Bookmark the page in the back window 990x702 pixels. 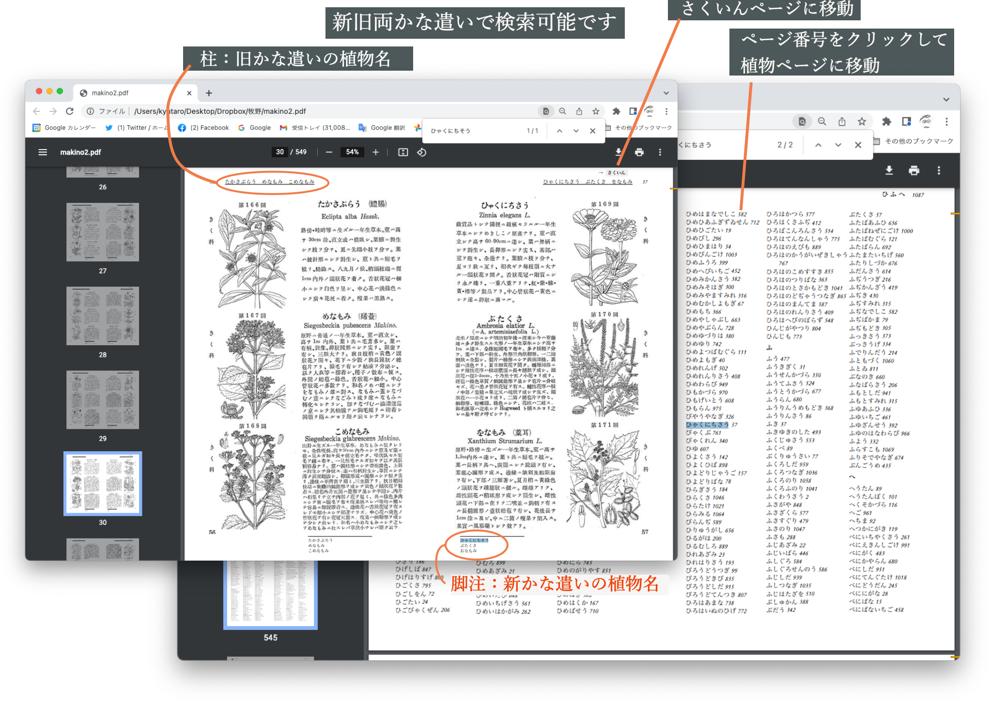pos(862,122)
